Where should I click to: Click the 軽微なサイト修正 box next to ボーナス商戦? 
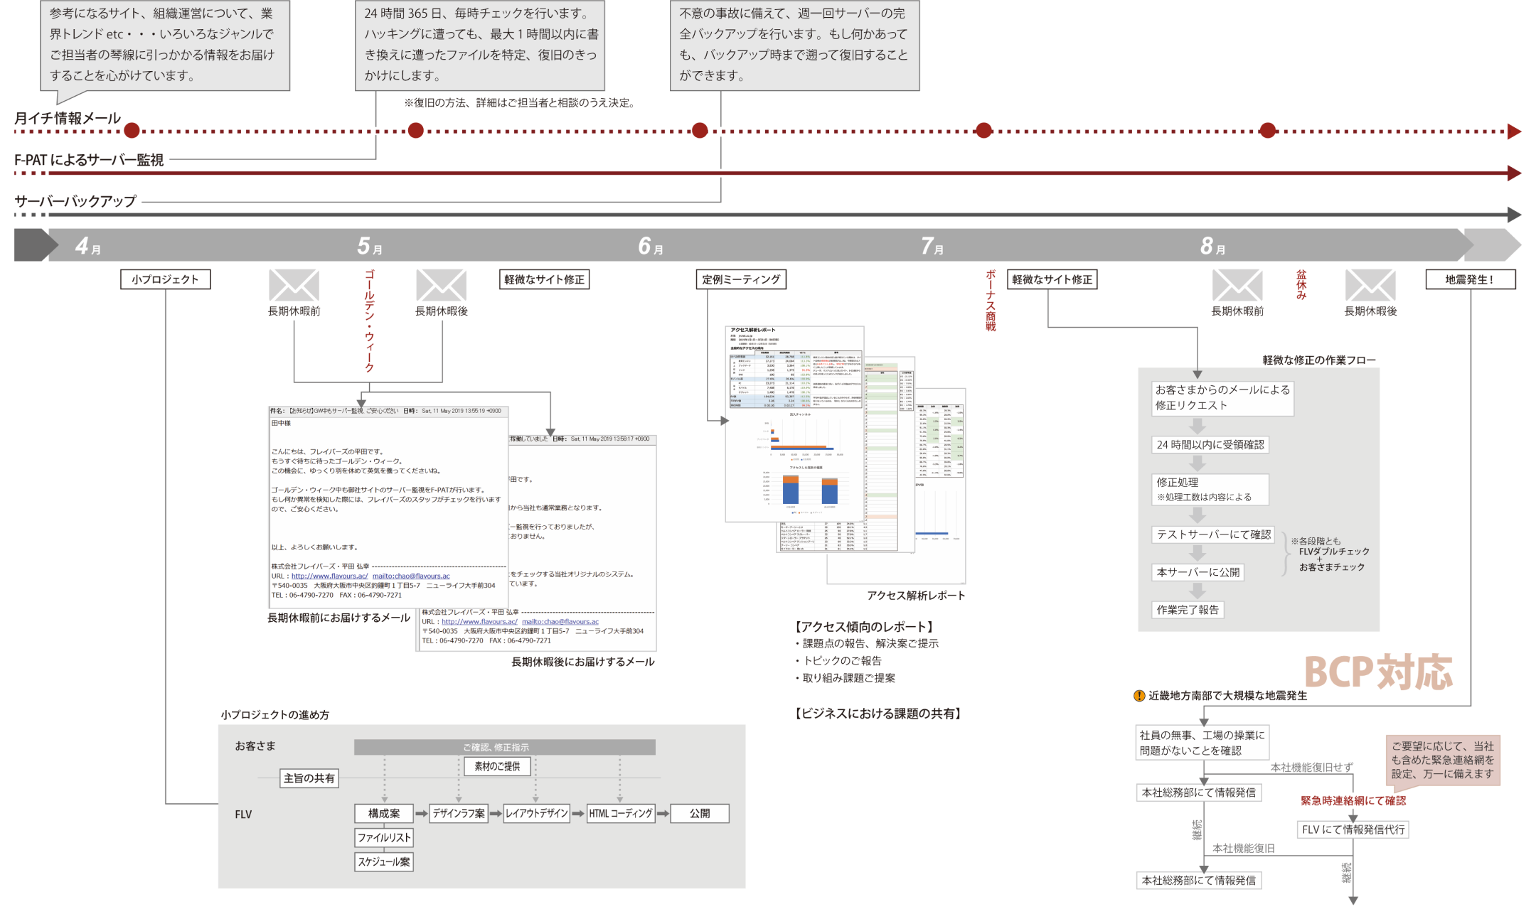pos(1052,279)
